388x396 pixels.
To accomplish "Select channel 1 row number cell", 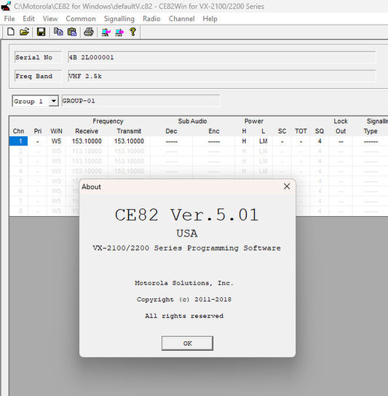I will (19, 141).
